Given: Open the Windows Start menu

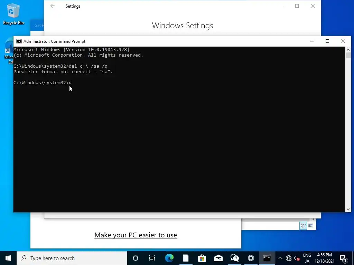Looking at the screenshot, I should click(8, 258).
